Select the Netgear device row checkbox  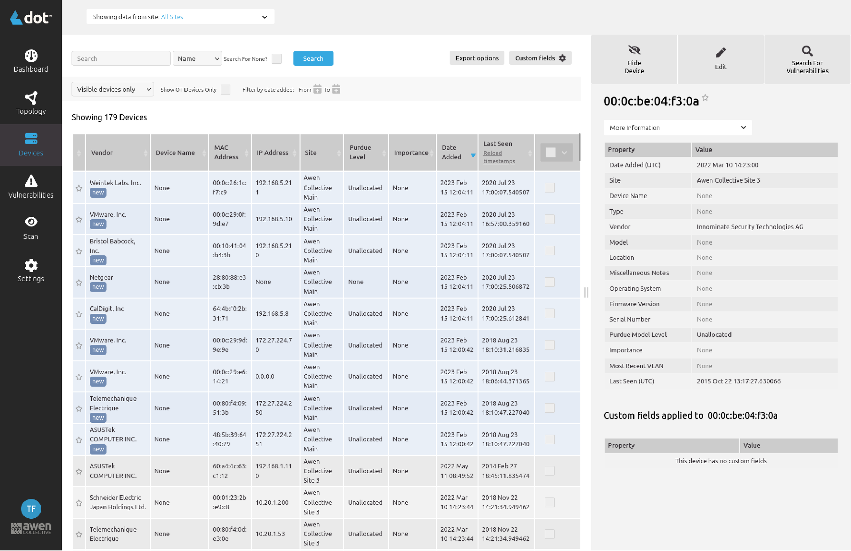pyautogui.click(x=549, y=282)
